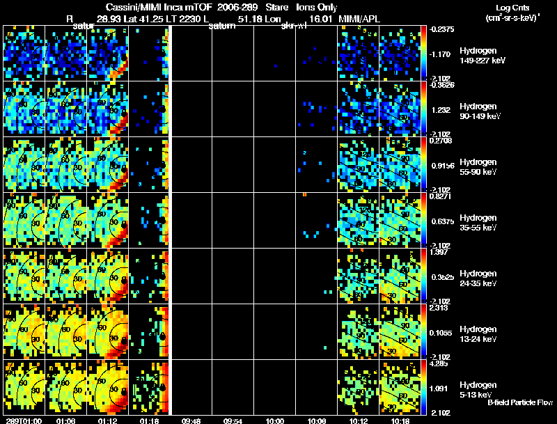Select the 149-227 keV image panel at 01:12

107,53
